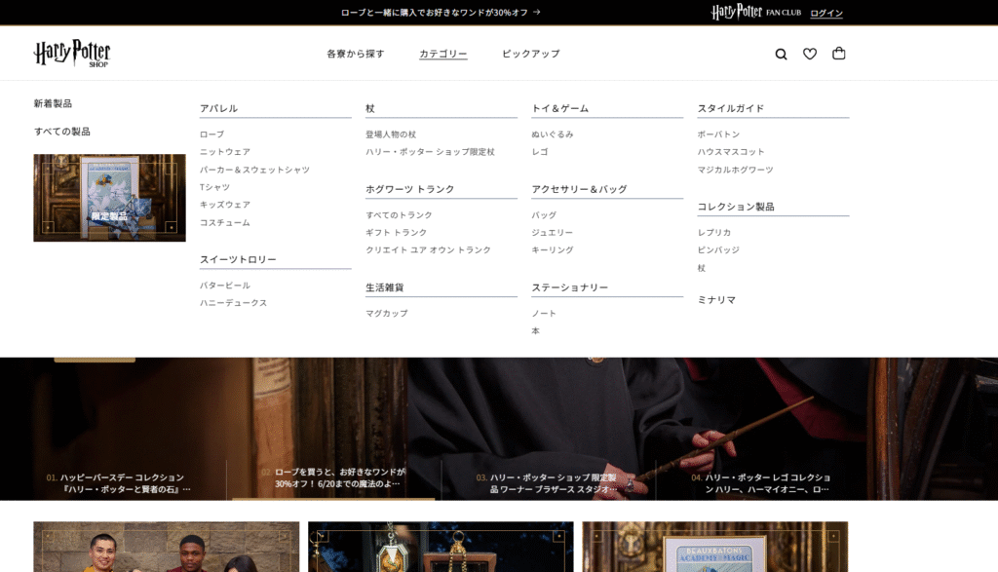
Task: Click the Harry Potter Shop logo
Action: click(x=72, y=54)
